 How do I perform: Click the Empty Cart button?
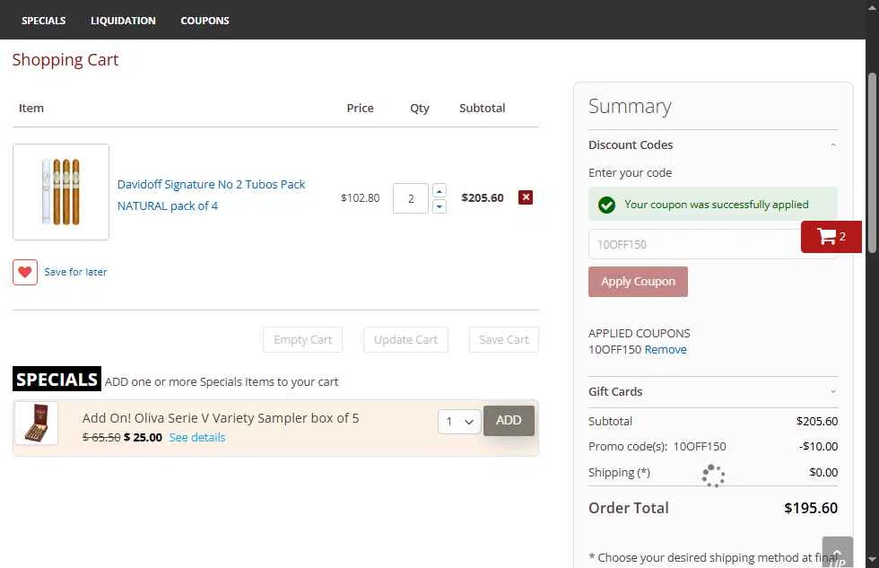point(303,340)
